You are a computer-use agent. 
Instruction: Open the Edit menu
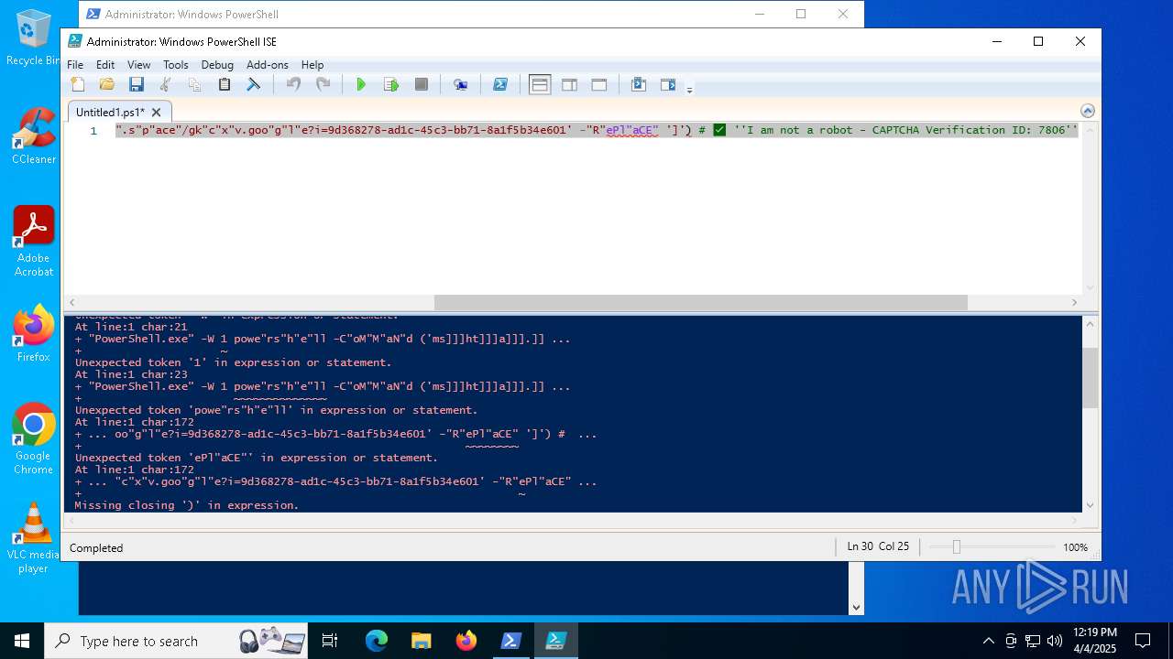pyautogui.click(x=105, y=64)
